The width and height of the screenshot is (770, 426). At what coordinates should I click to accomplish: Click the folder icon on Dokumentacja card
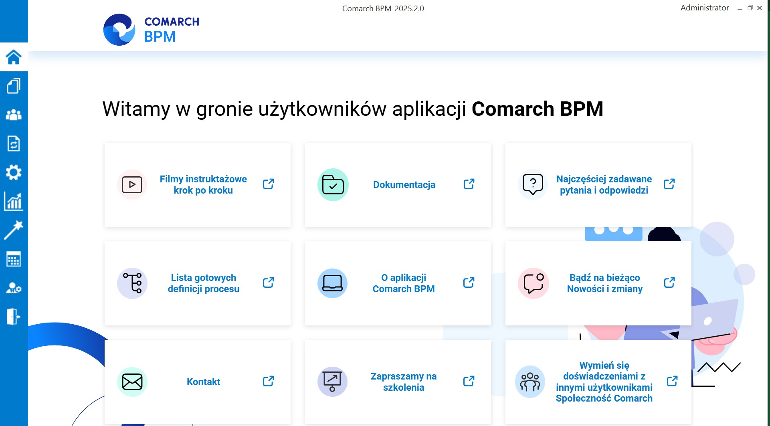333,185
